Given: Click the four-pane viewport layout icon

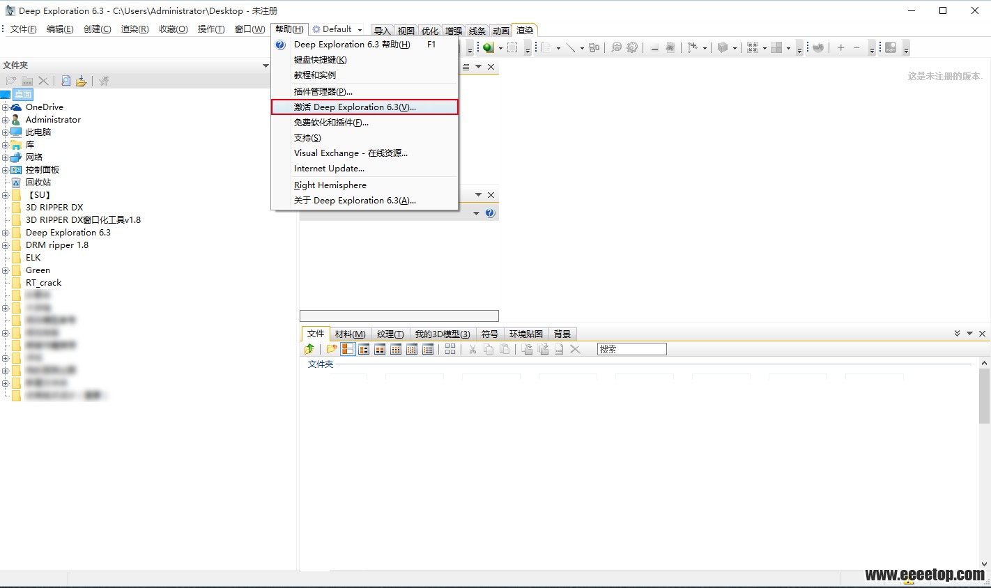Looking at the screenshot, I should [776, 47].
